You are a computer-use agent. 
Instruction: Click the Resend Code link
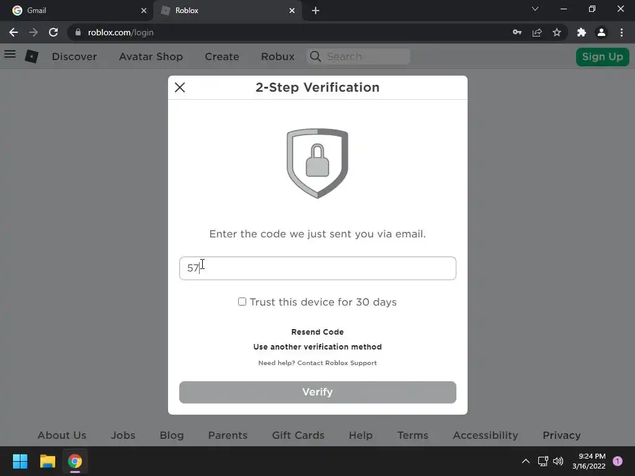[317, 332]
